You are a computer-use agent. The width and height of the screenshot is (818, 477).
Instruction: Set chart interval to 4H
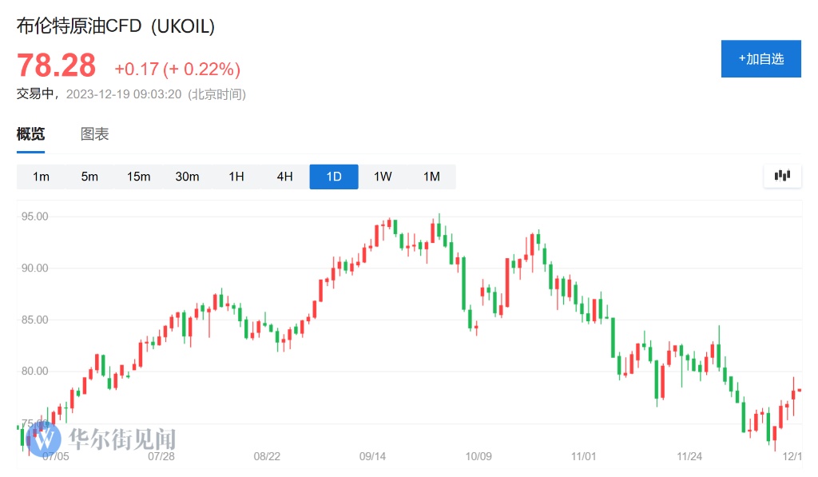click(285, 177)
